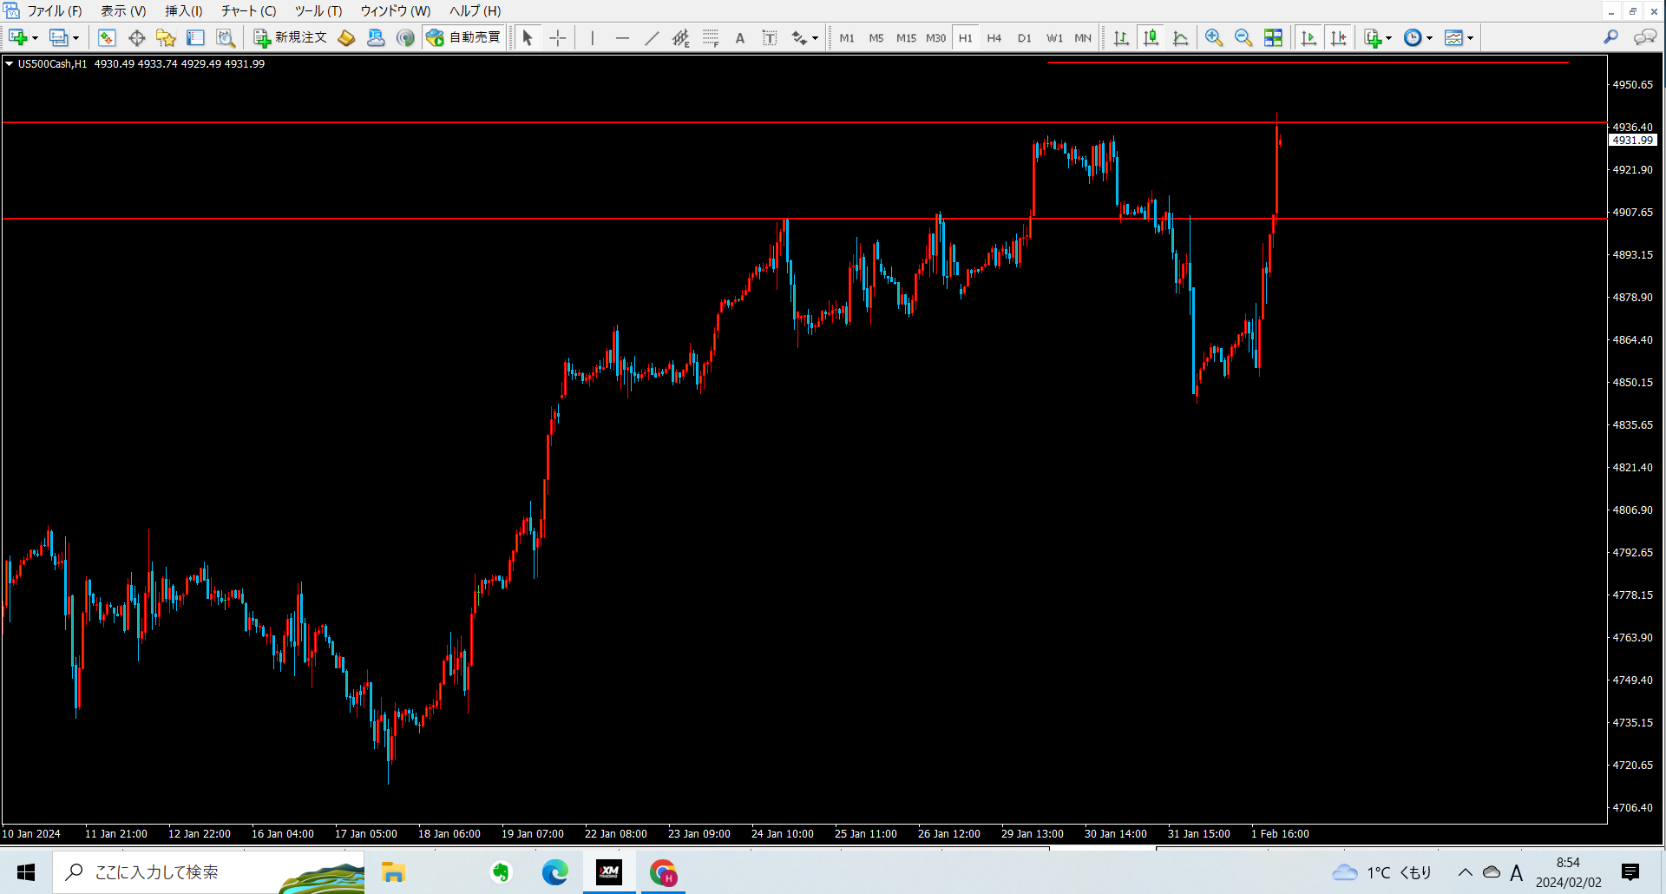Click the signals radar icon
This screenshot has height=894, width=1666.
tap(405, 37)
